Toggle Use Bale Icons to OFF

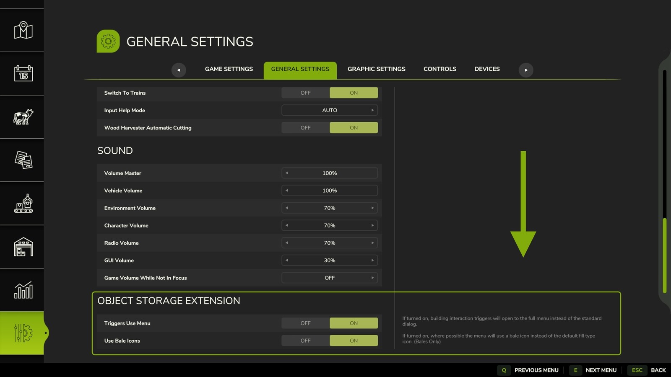[305, 341]
